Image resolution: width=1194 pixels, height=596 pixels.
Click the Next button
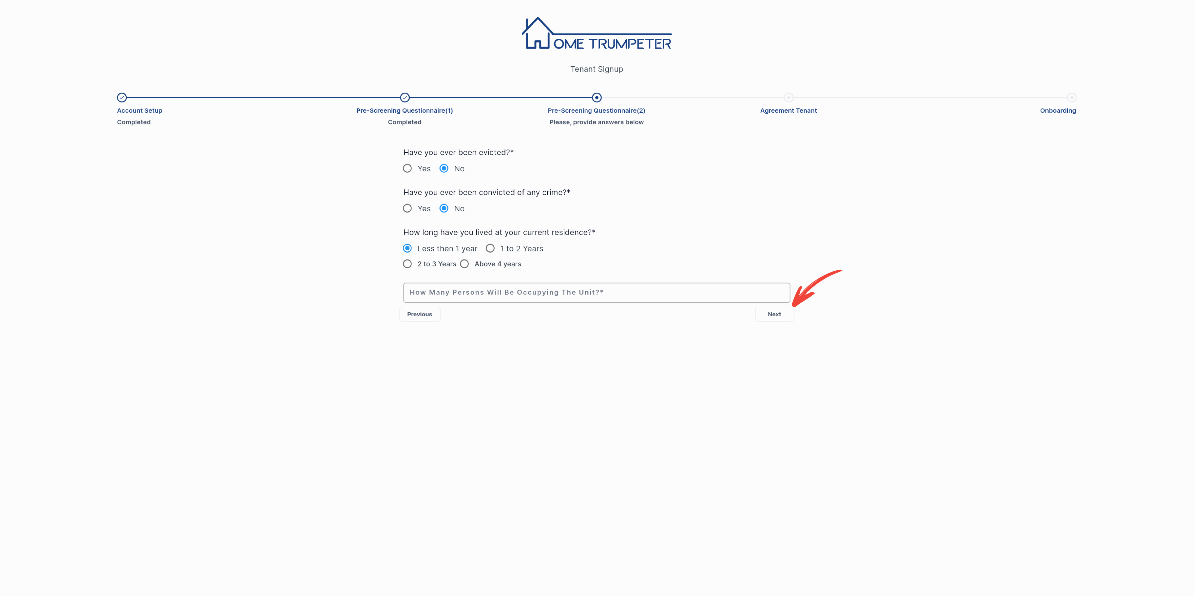774,314
